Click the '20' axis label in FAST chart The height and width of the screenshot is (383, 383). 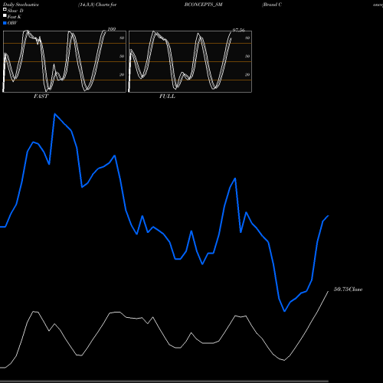pos(122,74)
